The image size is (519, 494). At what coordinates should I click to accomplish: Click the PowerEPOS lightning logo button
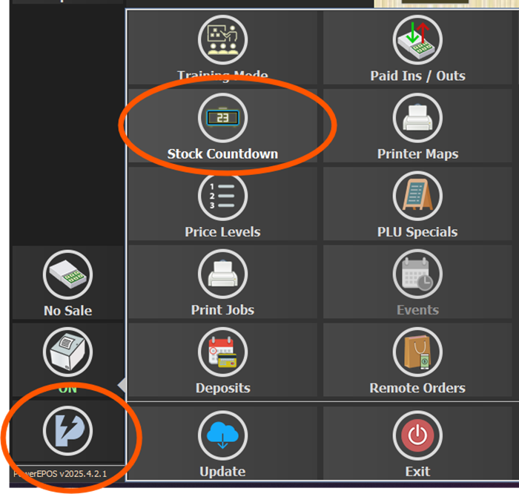pos(68,431)
